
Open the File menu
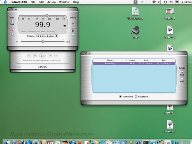pos(33,2)
